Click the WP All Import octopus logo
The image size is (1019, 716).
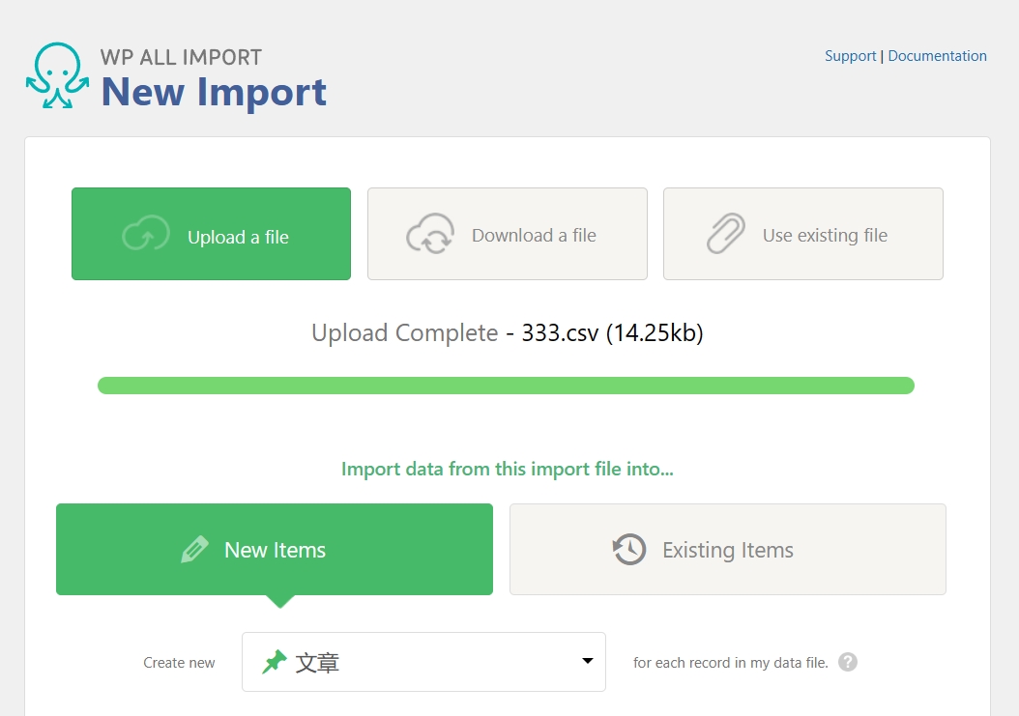[x=57, y=75]
